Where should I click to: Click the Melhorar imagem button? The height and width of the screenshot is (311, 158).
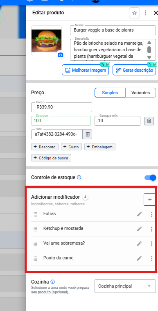coord(85,70)
